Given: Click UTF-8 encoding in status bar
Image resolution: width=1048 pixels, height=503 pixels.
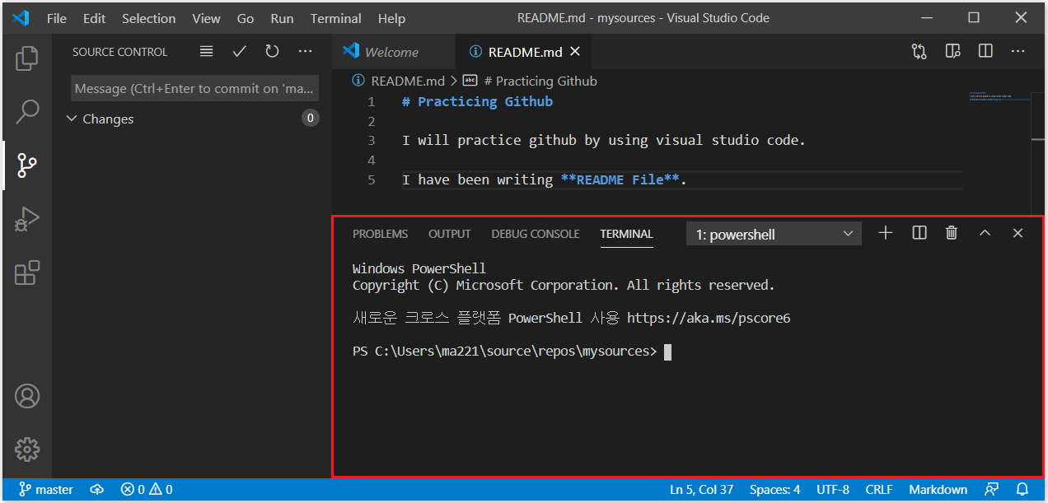Looking at the screenshot, I should coord(833,490).
